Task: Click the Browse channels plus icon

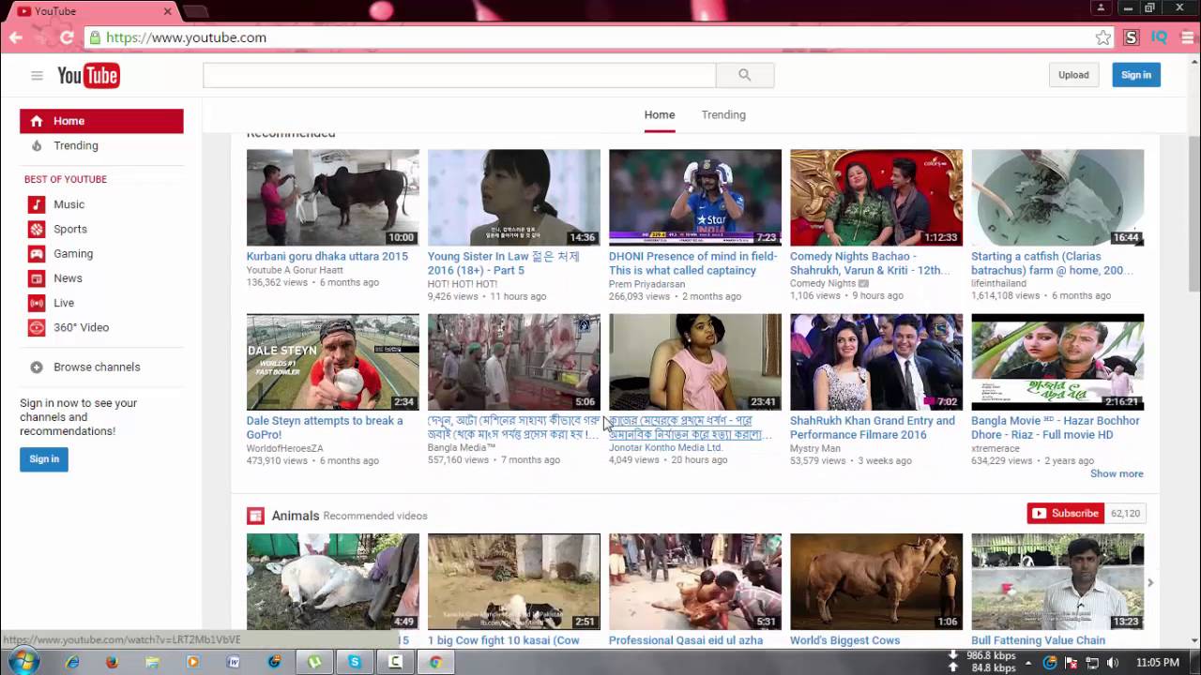Action: (x=37, y=367)
